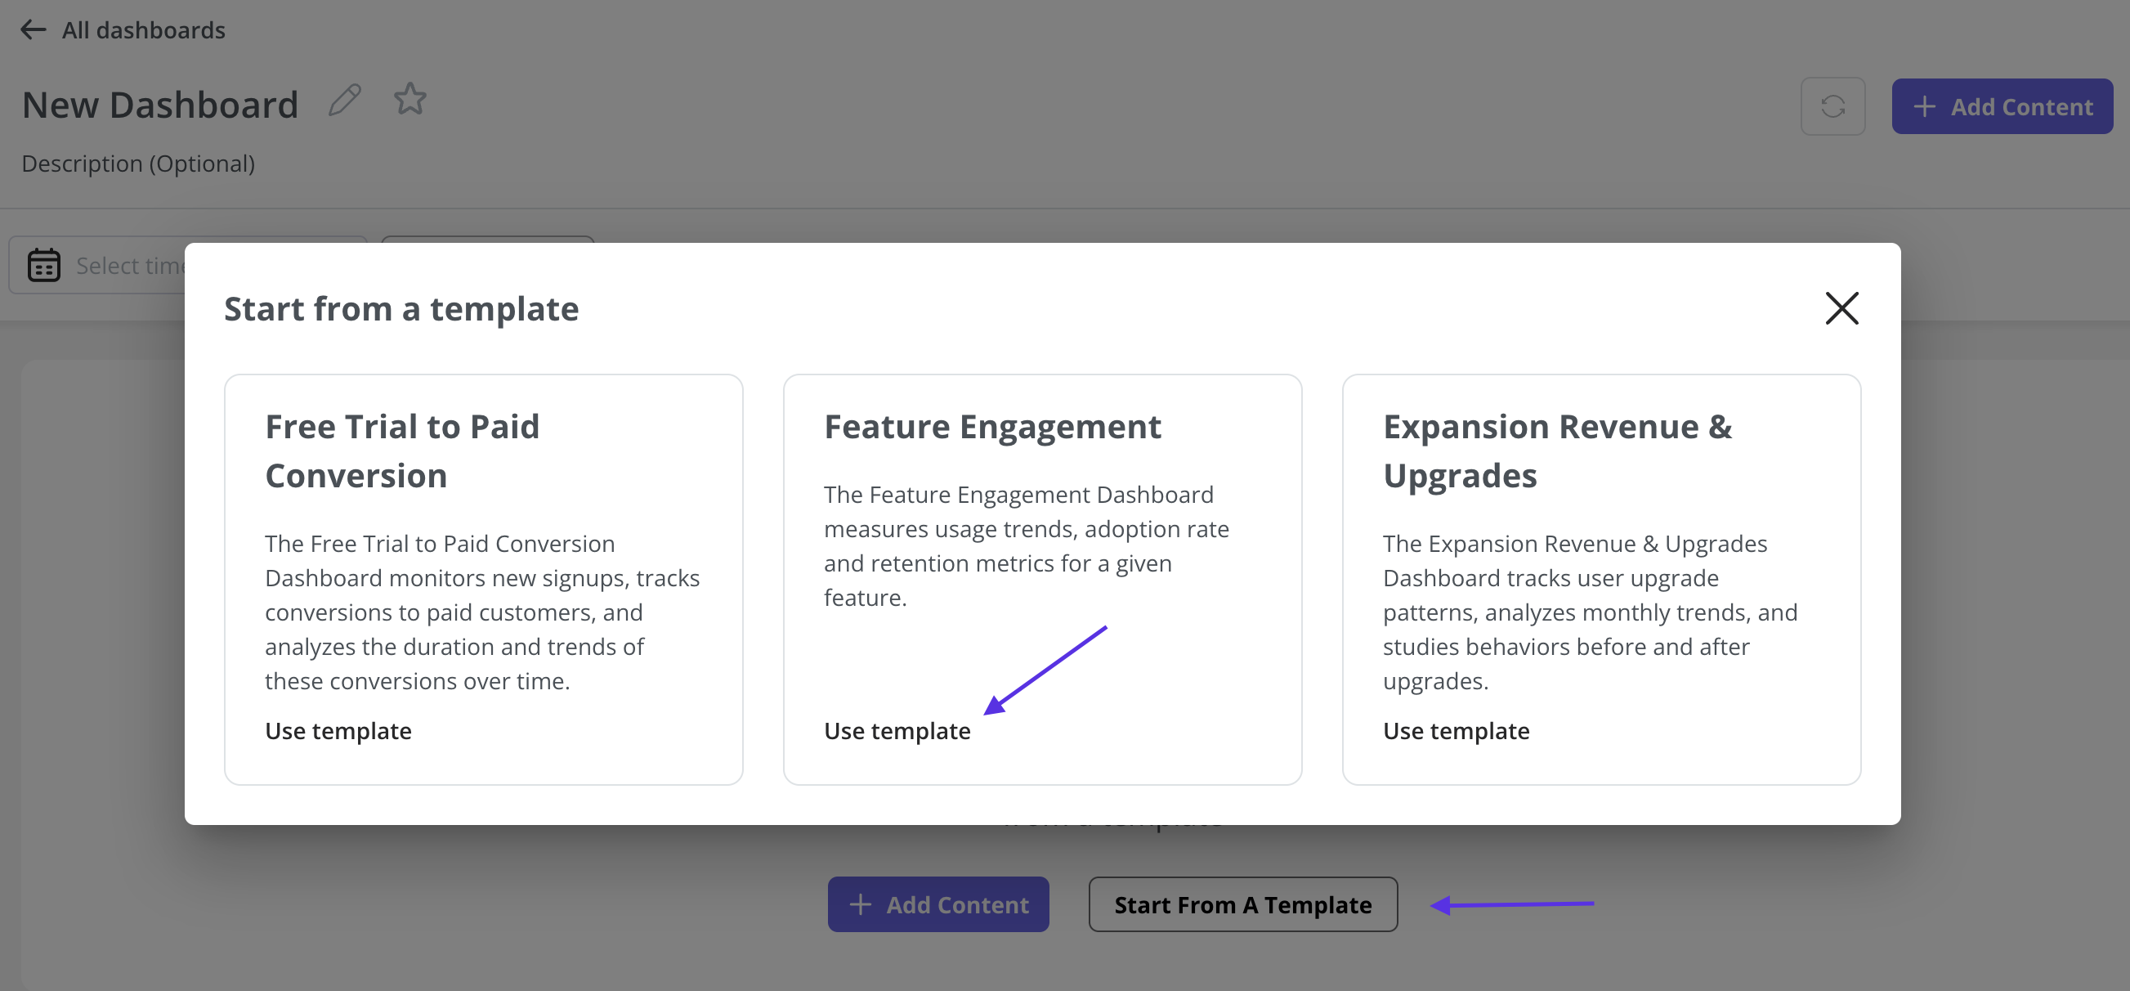Click plus icon in bottom Add Content
This screenshot has height=991, width=2130.
click(860, 904)
